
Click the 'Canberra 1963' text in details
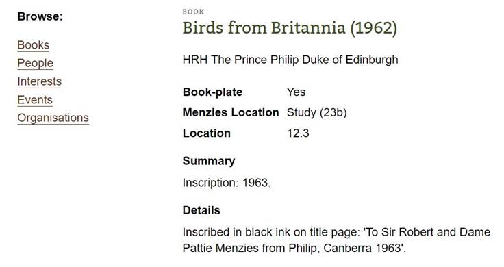tap(364, 248)
